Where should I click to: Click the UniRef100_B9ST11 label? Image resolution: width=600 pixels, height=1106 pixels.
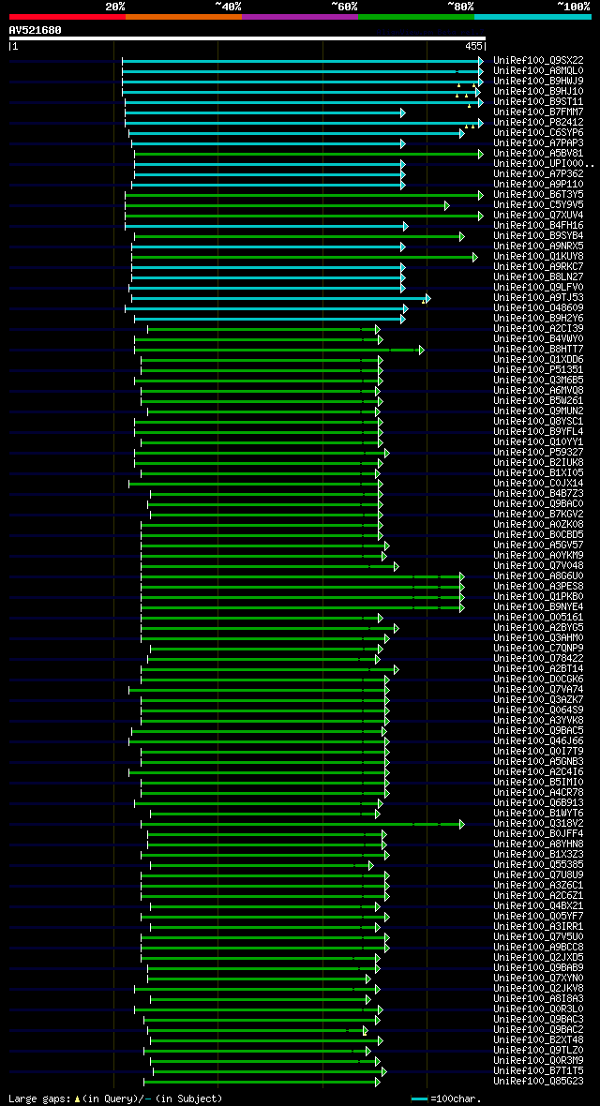[x=538, y=101]
